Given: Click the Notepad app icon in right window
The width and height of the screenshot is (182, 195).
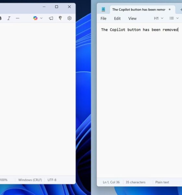Looking at the screenshot, I should [103, 9].
